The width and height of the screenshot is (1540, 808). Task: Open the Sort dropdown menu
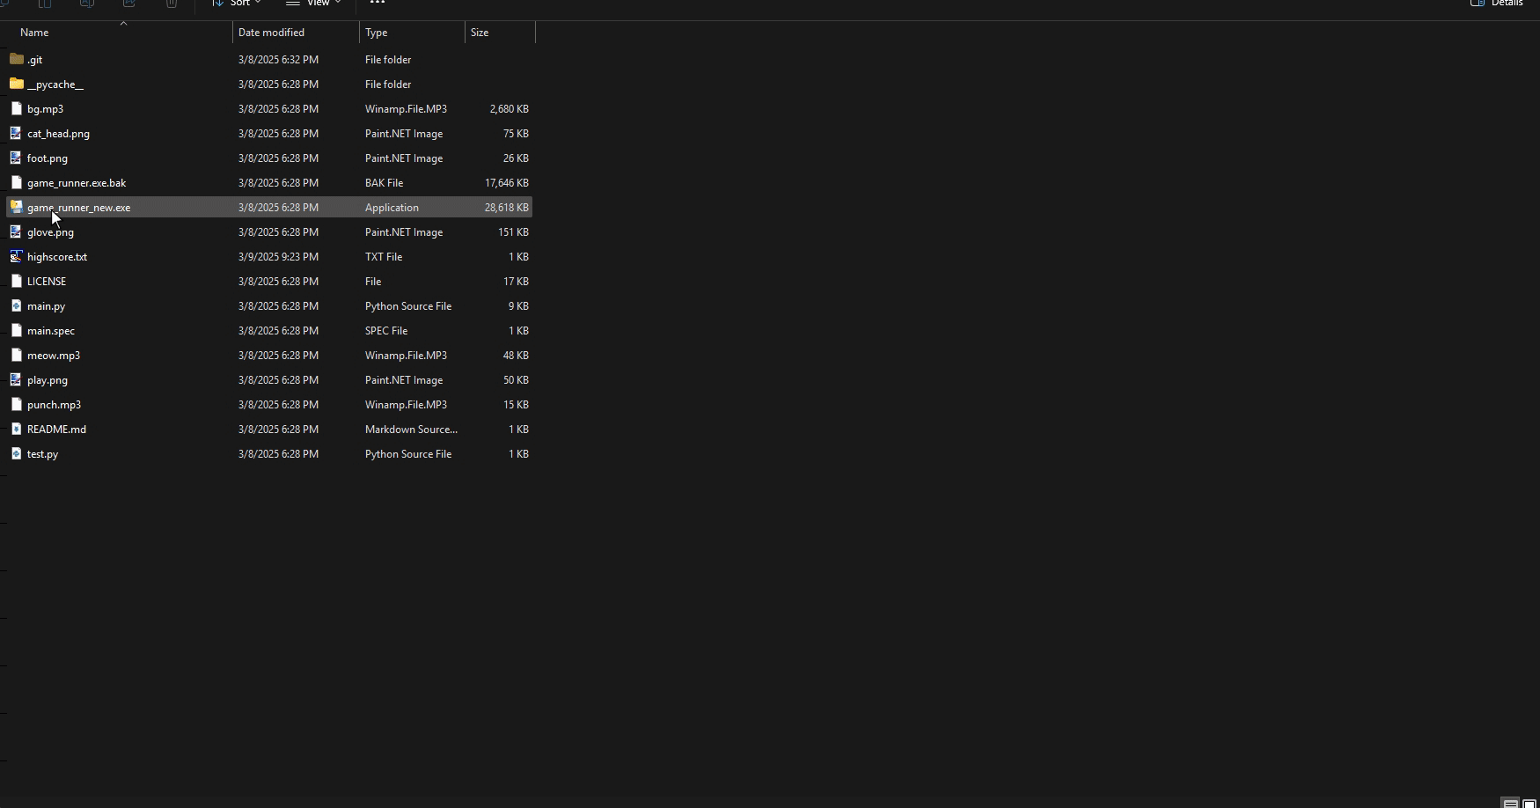click(x=237, y=4)
